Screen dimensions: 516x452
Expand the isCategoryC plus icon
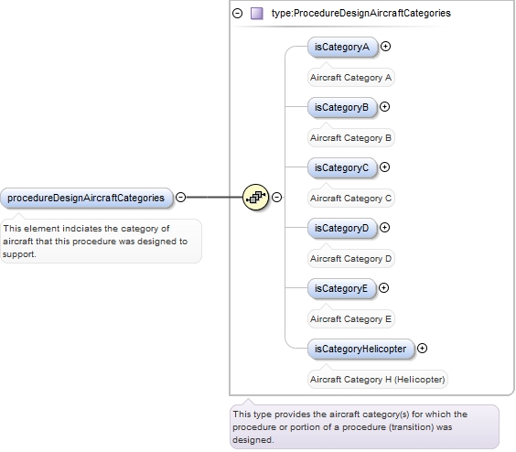[384, 167]
